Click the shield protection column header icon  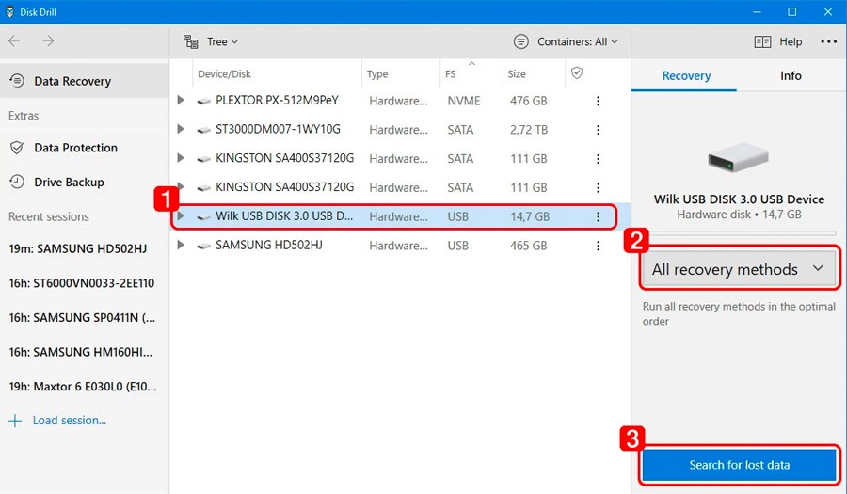(x=577, y=73)
